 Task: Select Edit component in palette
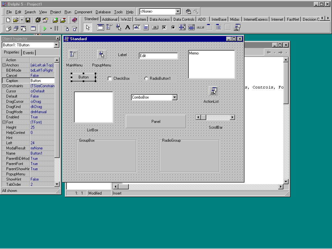(x=136, y=27)
